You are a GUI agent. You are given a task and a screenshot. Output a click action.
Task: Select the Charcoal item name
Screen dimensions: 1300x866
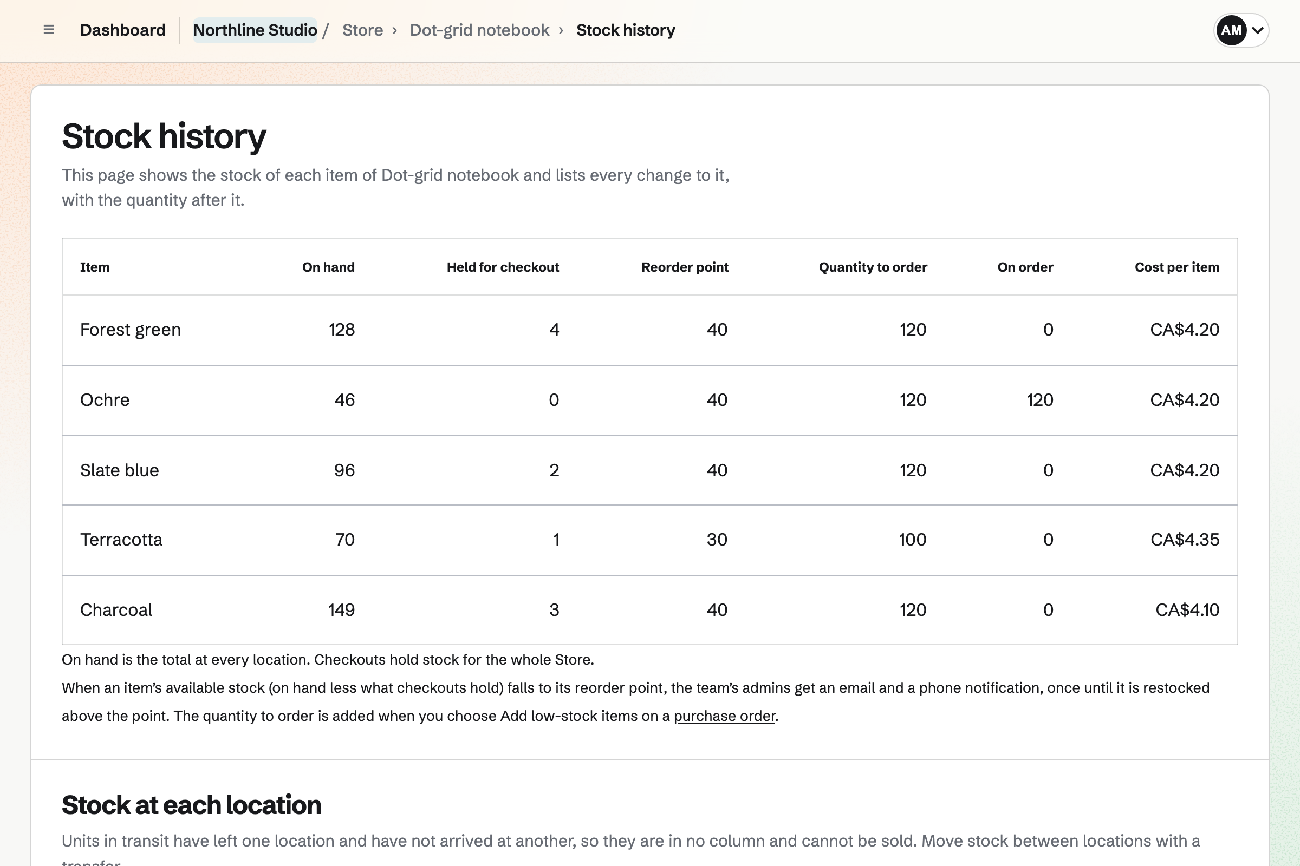point(116,611)
